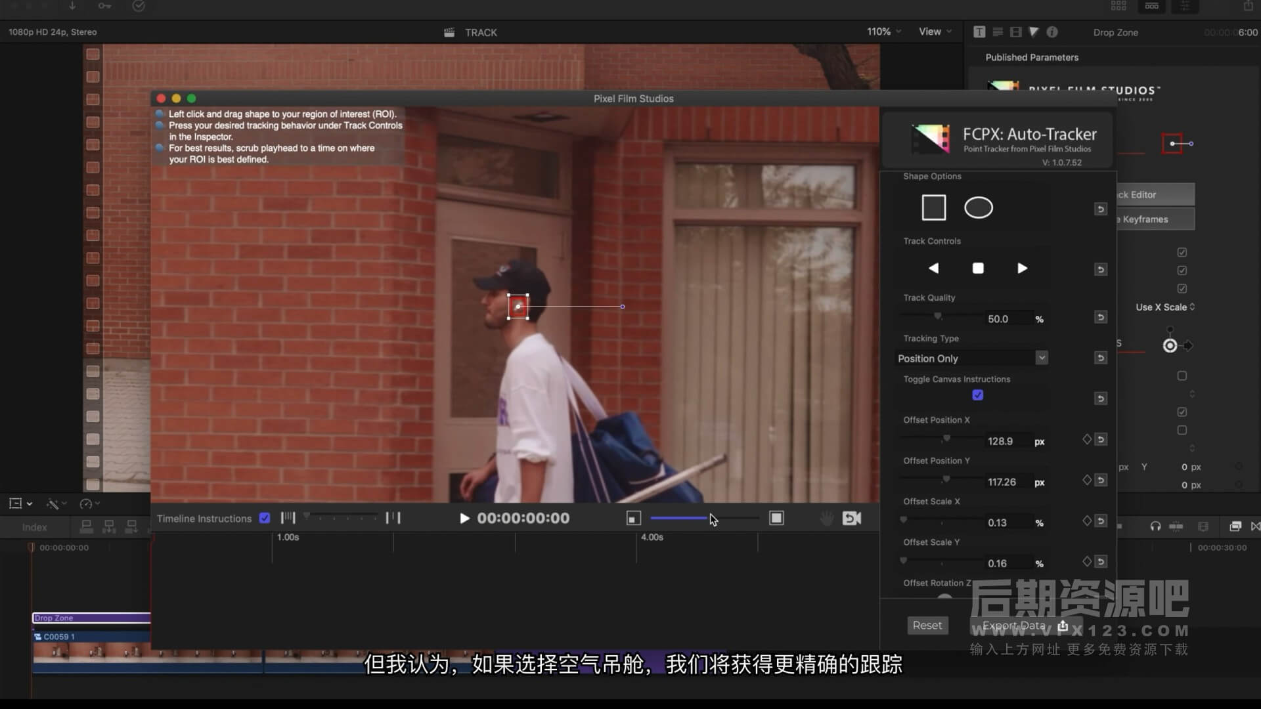This screenshot has width=1261, height=709.
Task: Start tracking forward with right arrow
Action: click(x=1022, y=268)
